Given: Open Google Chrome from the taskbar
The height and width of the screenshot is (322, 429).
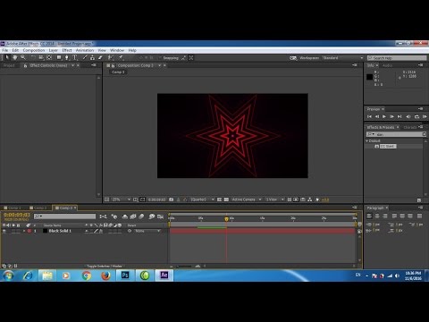Looking at the screenshot, I should pyautogui.click(x=87, y=275).
